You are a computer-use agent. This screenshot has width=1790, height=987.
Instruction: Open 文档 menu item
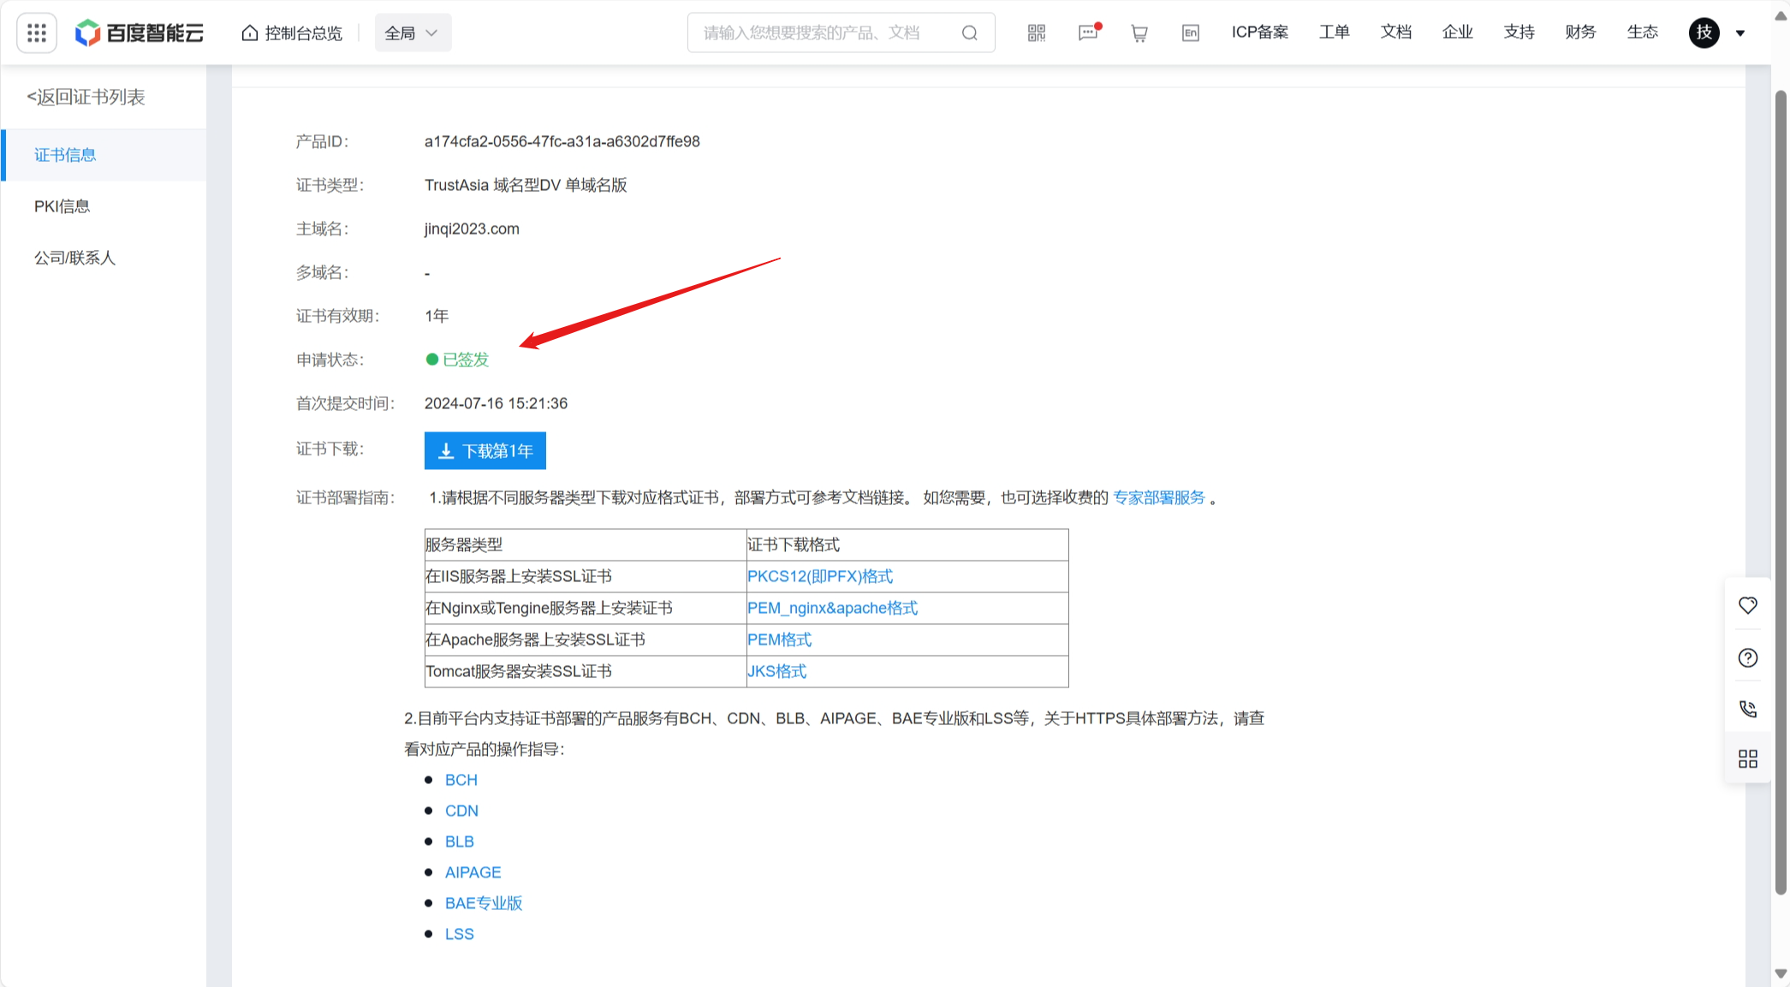coord(1395,33)
